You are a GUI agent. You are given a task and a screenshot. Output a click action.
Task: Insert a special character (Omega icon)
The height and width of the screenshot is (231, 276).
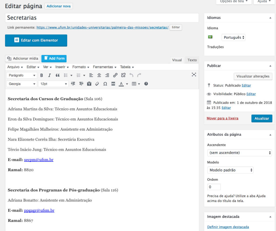click(x=105, y=84)
